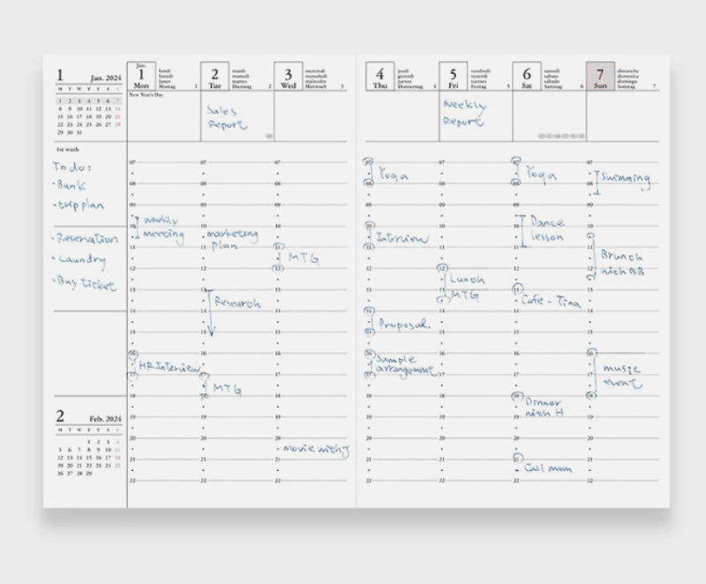Click the Feb. 2024 mini calendar
The height and width of the screenshot is (584, 706).
(x=89, y=443)
